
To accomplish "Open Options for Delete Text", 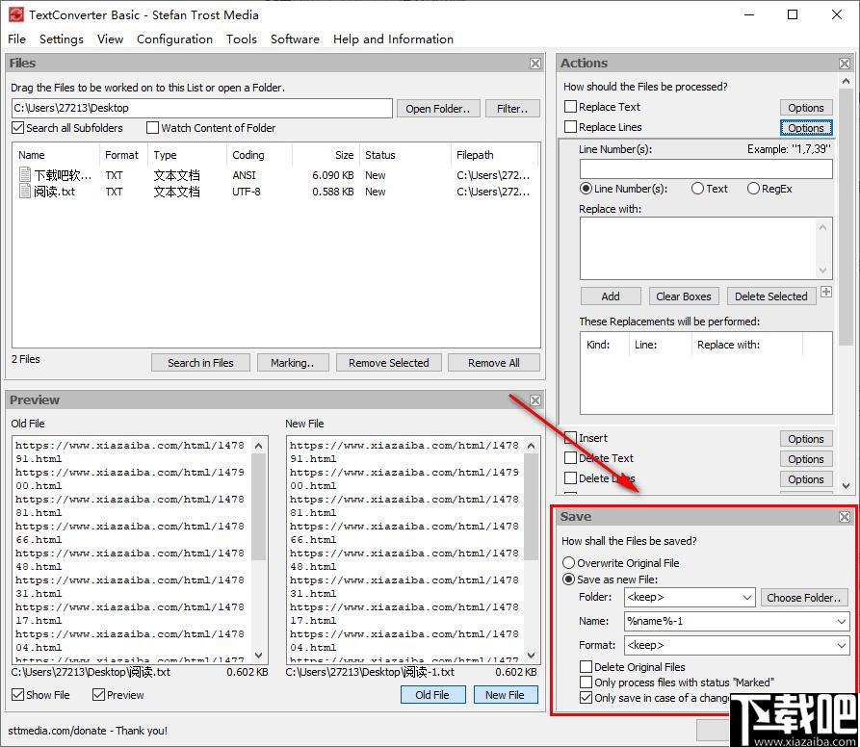I will (x=806, y=459).
